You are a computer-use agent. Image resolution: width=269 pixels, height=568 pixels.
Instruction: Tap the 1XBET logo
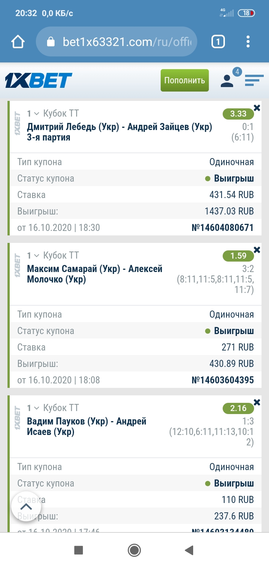38,80
